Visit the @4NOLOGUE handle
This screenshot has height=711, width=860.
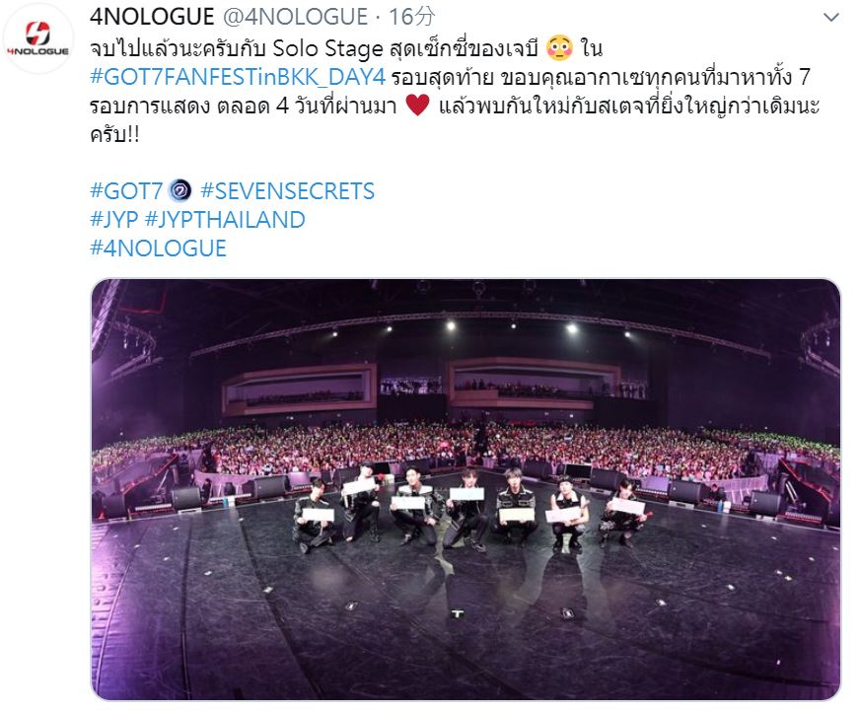point(295,17)
